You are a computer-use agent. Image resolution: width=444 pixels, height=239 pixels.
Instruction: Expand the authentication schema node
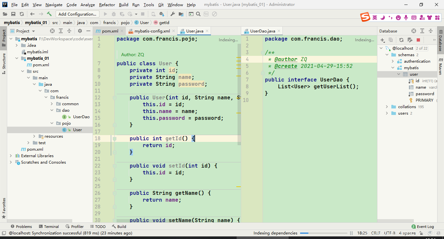(393, 61)
